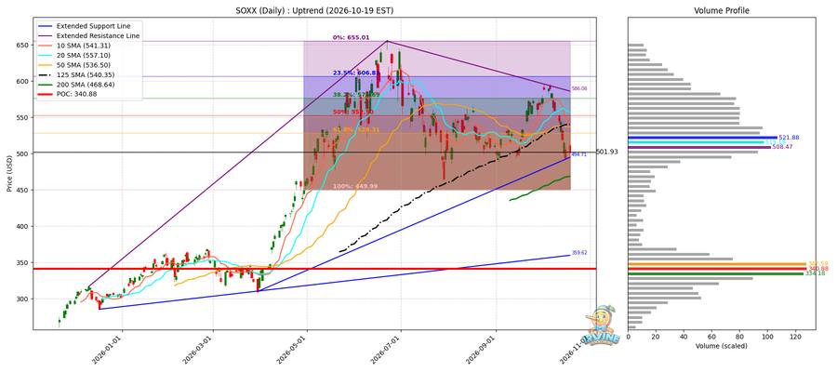Click the 'Volume Profile' panel title
This screenshot has height=372, width=837.
pos(722,10)
